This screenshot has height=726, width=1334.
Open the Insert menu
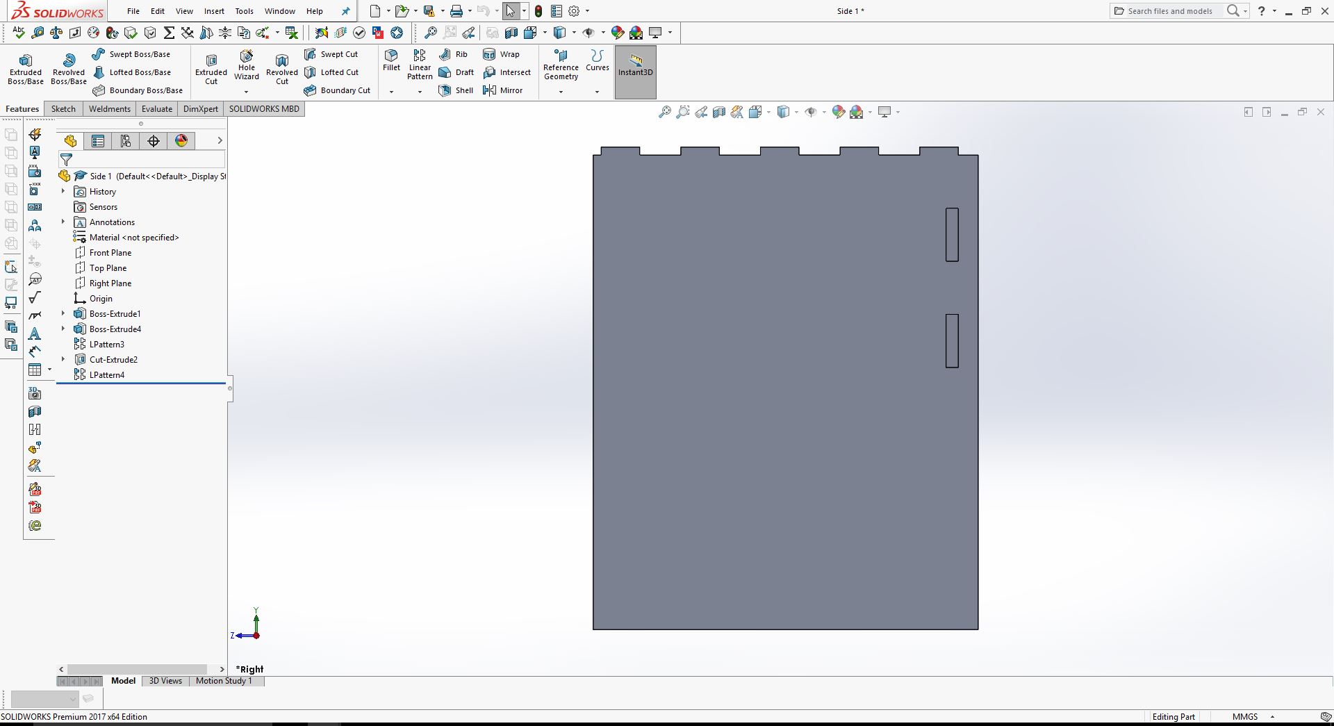point(214,11)
